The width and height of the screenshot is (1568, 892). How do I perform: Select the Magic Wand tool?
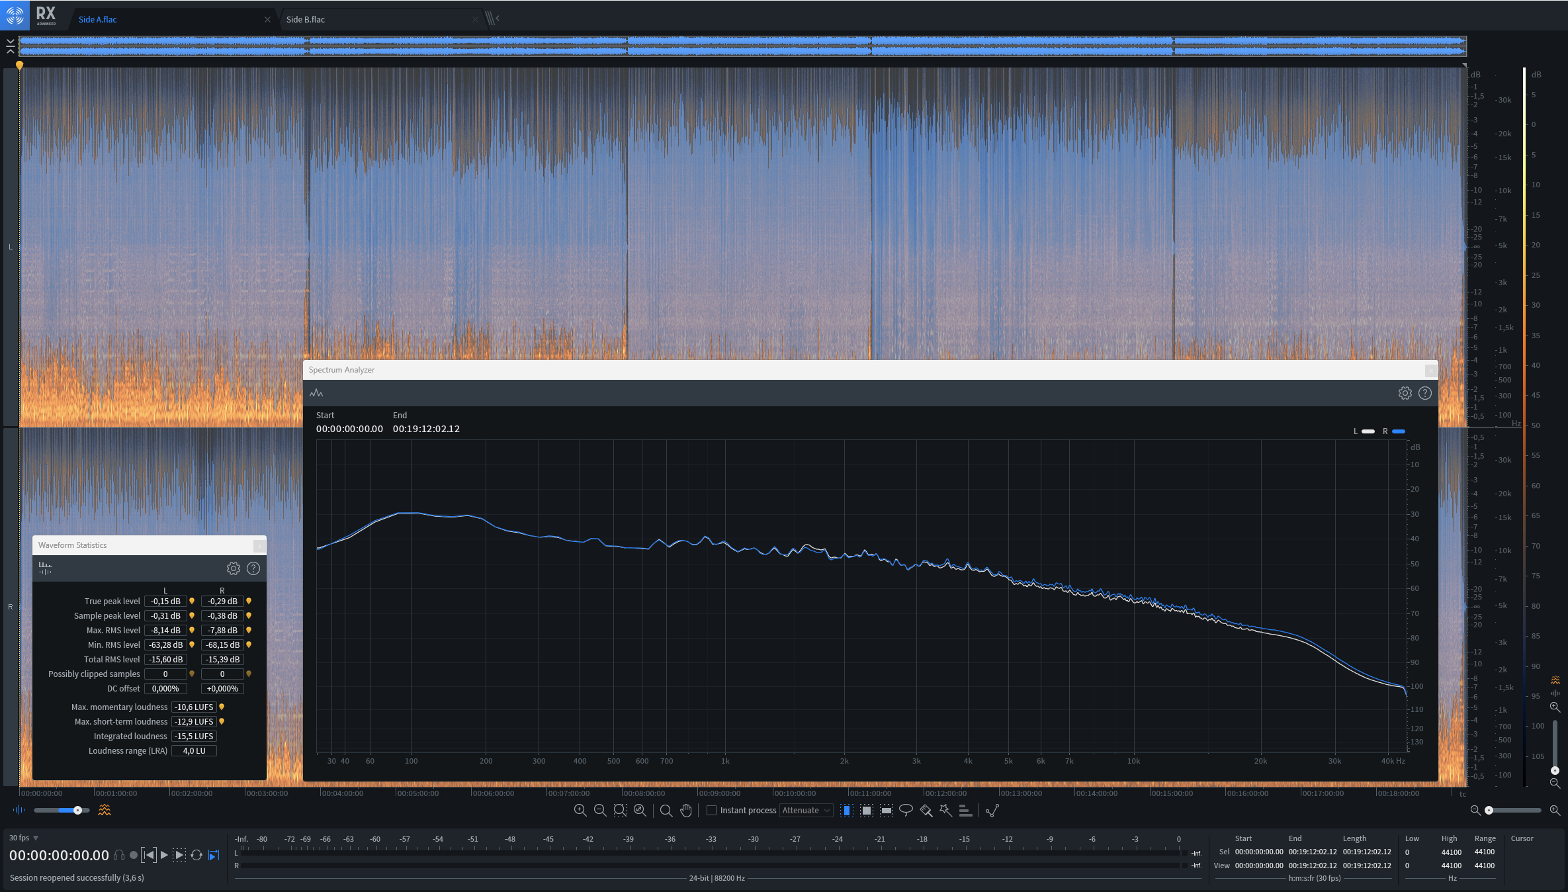(x=945, y=810)
